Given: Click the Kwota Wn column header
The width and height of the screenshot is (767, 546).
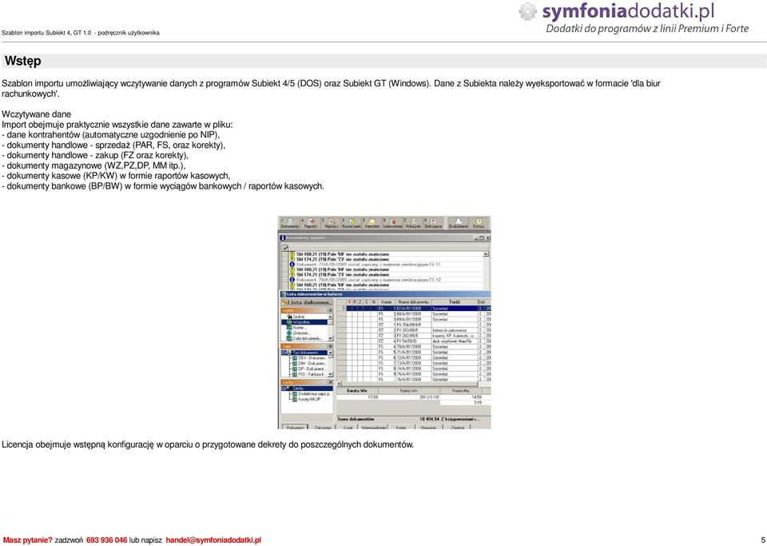Looking at the screenshot, I should point(356,390).
